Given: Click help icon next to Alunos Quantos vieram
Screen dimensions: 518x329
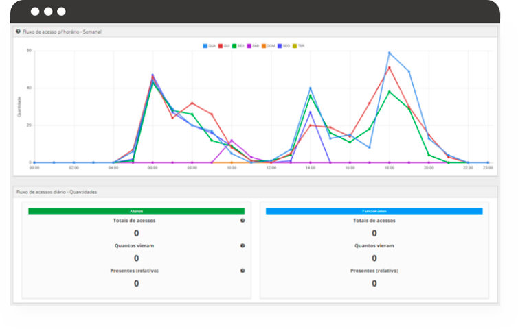Looking at the screenshot, I should click(x=243, y=245).
